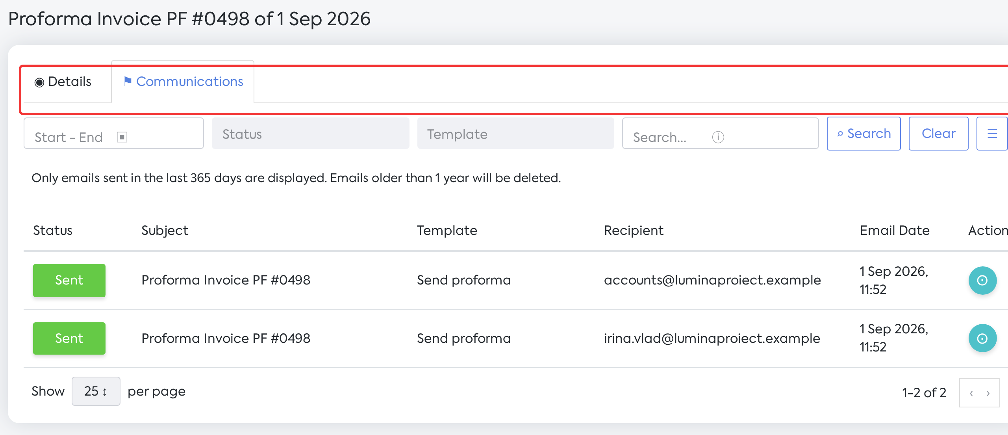This screenshot has width=1008, height=435.
Task: Click the Proforma Invoice PF #0498 page title
Action: 189,19
